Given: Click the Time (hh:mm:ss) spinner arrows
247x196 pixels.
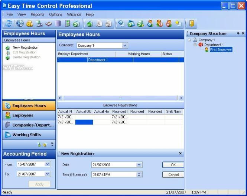Looking at the screenshot, I should tap(139, 174).
